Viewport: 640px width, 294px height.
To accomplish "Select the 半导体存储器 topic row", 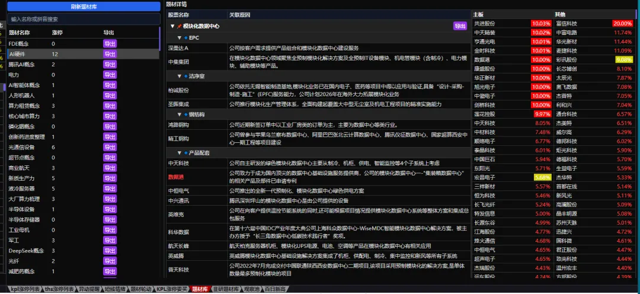I will pos(84,220).
